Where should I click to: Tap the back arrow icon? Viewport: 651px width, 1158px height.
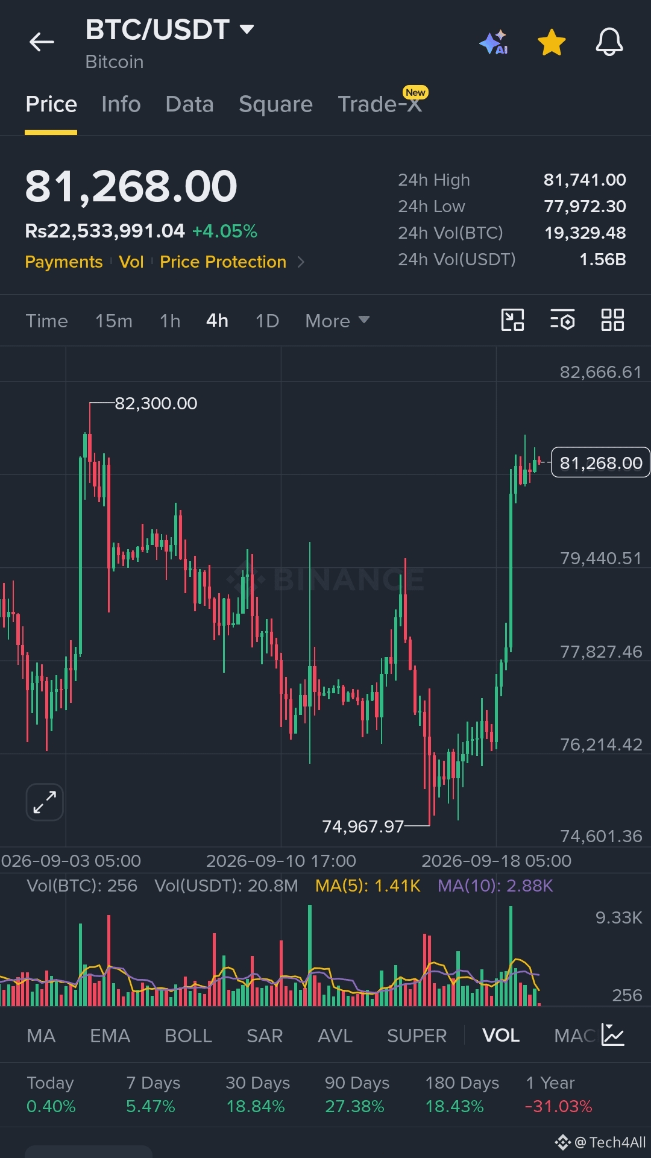click(42, 42)
